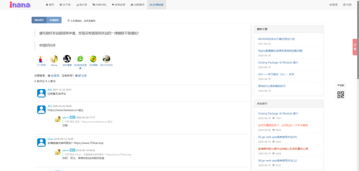Open Golang Package article in latest list
The width and height of the screenshot is (359, 171).
click(278, 62)
